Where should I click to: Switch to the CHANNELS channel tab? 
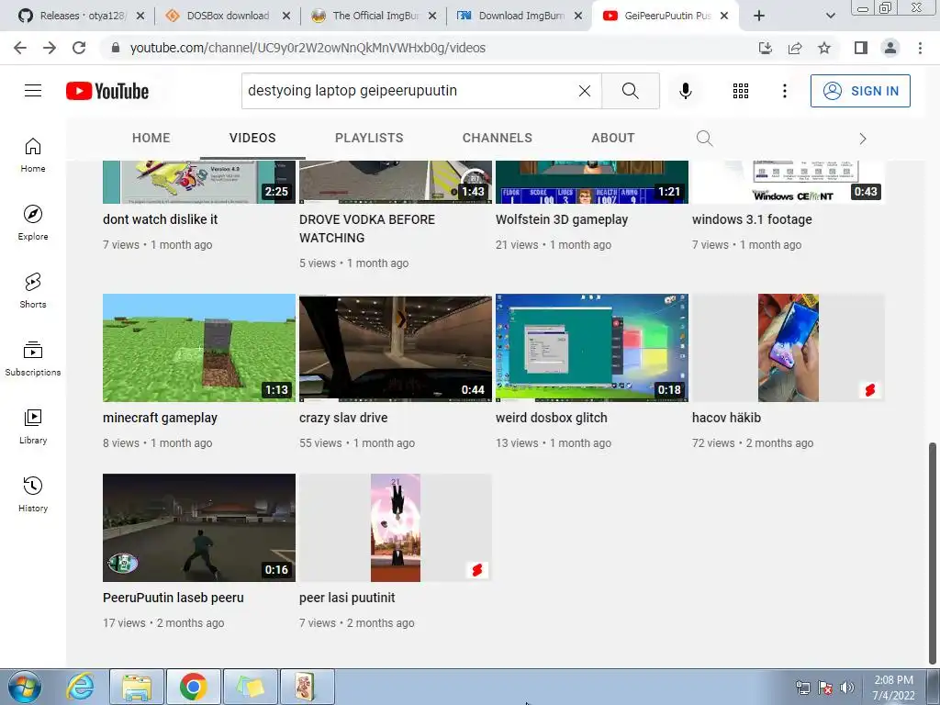(497, 138)
